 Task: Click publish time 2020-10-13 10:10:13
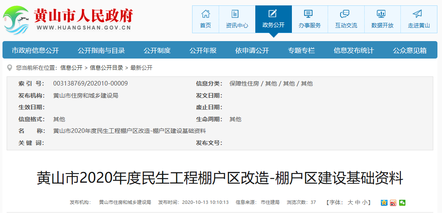tap(205, 202)
